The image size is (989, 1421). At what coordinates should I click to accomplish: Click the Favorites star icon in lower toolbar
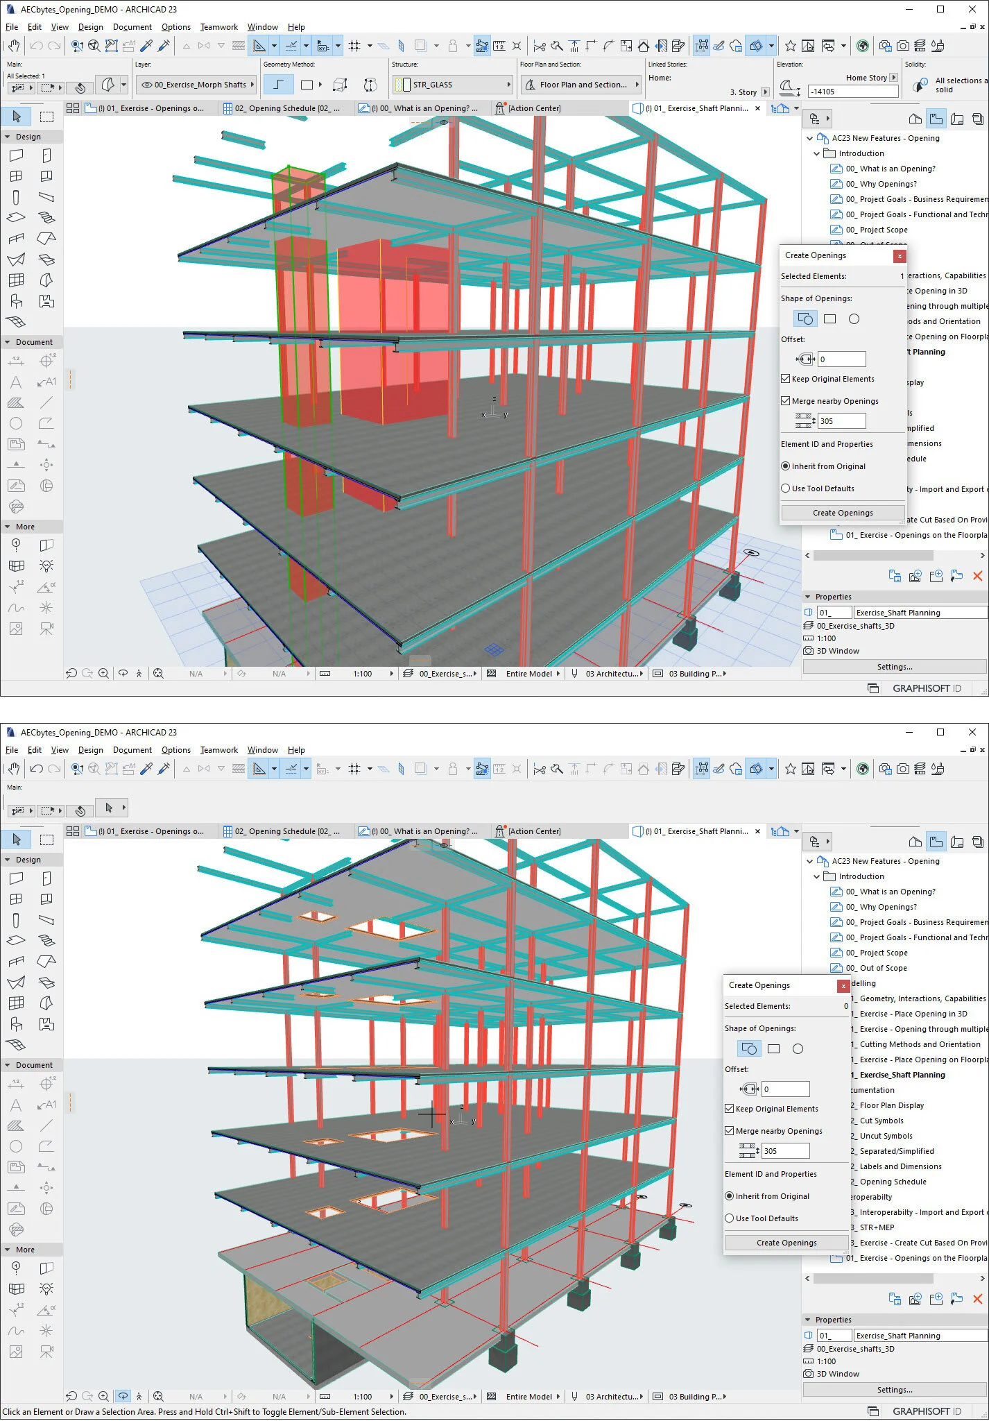pos(790,769)
